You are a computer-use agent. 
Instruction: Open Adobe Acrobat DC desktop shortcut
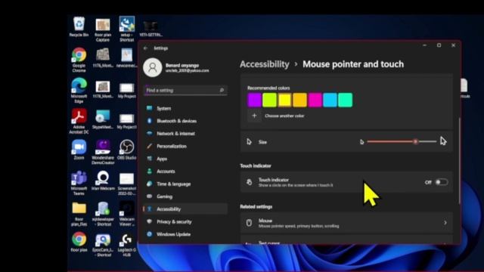tap(79, 121)
